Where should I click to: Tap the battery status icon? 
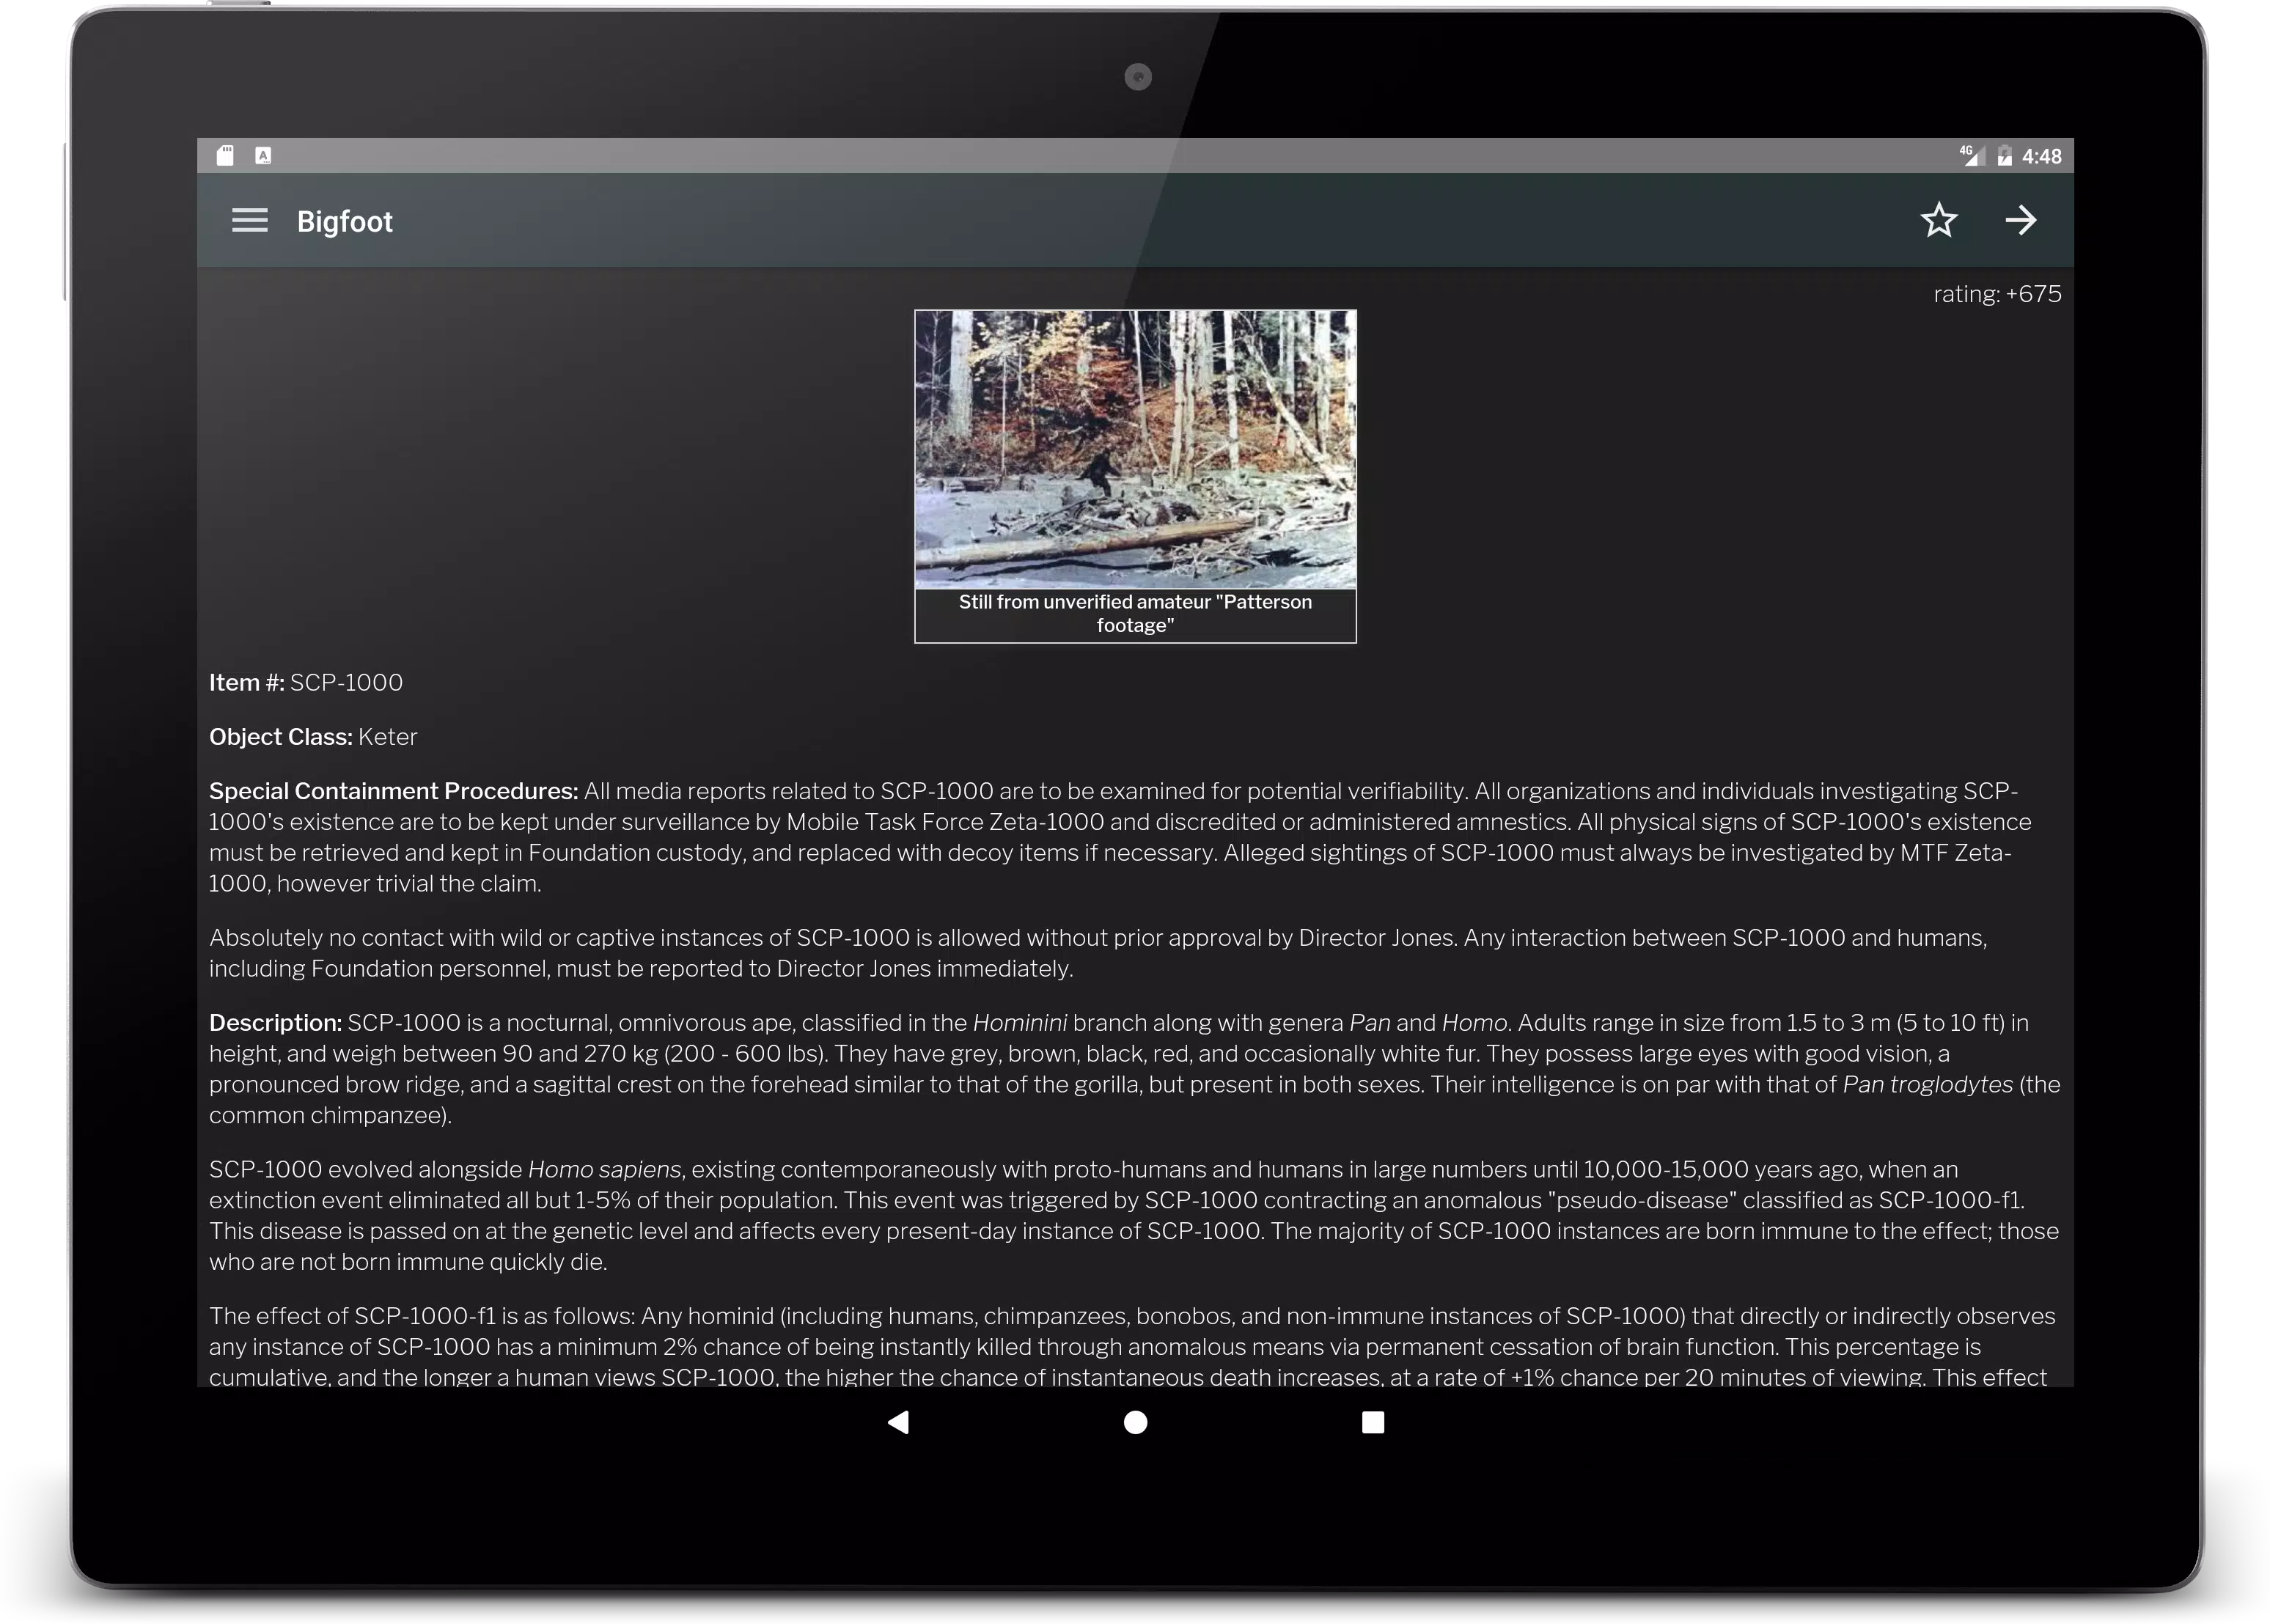point(2004,155)
